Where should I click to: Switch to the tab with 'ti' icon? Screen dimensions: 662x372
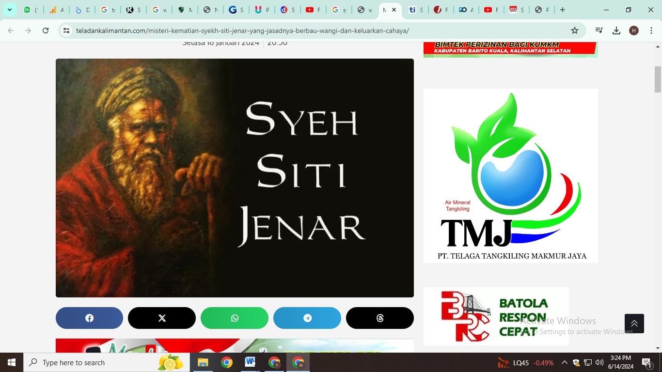[415, 10]
